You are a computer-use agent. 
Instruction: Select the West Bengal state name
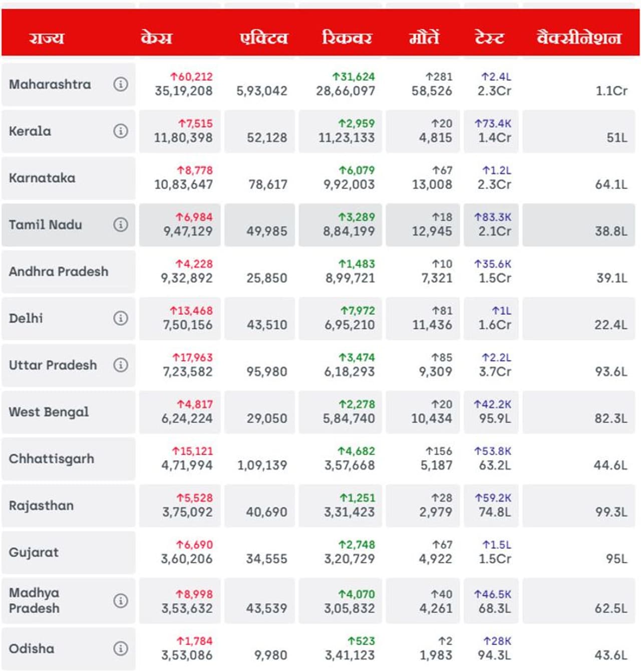49,412
